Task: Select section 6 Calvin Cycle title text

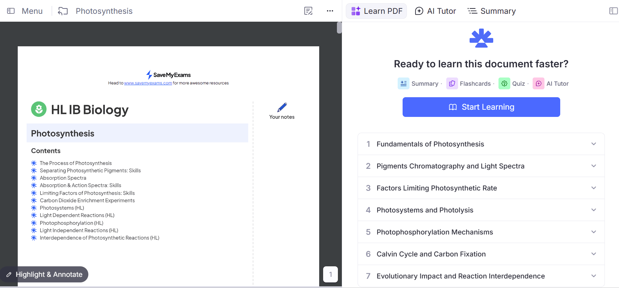Action: pyautogui.click(x=431, y=254)
